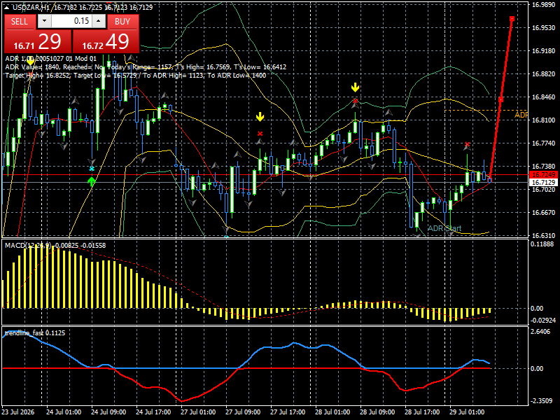
Task: Click the USDZAR,H1 chart title text
Action: 31,7
